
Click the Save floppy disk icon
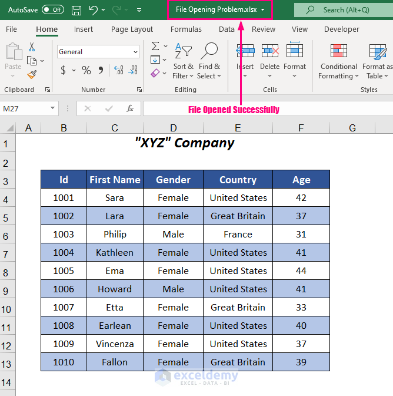pos(76,10)
